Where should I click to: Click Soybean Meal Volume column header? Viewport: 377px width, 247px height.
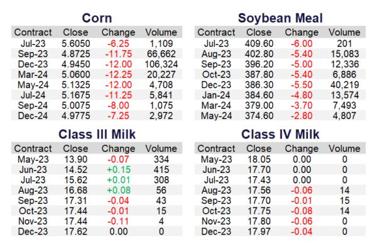[344, 33]
